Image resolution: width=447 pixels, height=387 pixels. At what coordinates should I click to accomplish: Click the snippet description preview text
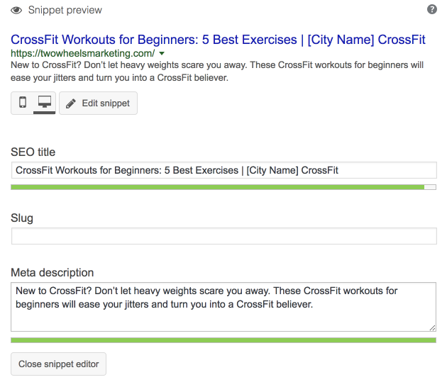(x=217, y=71)
